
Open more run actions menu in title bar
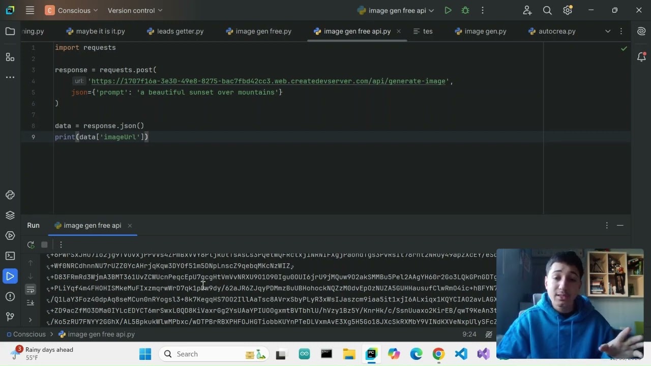[x=483, y=10]
